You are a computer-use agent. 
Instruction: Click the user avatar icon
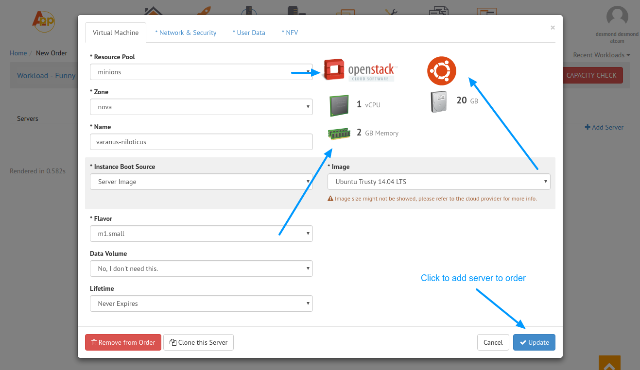[617, 17]
